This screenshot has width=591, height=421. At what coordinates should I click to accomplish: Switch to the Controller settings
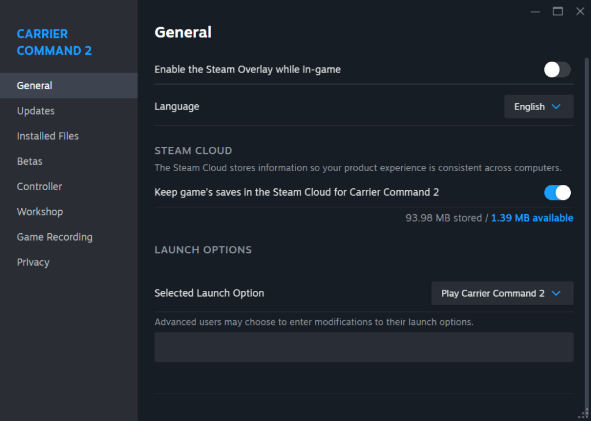click(x=39, y=187)
